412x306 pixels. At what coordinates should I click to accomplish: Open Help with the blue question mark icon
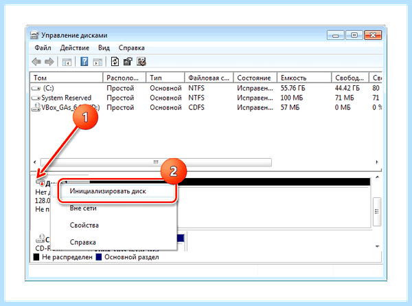tap(84, 62)
